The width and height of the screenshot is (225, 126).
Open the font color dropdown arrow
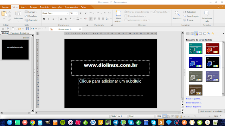click(73, 19)
